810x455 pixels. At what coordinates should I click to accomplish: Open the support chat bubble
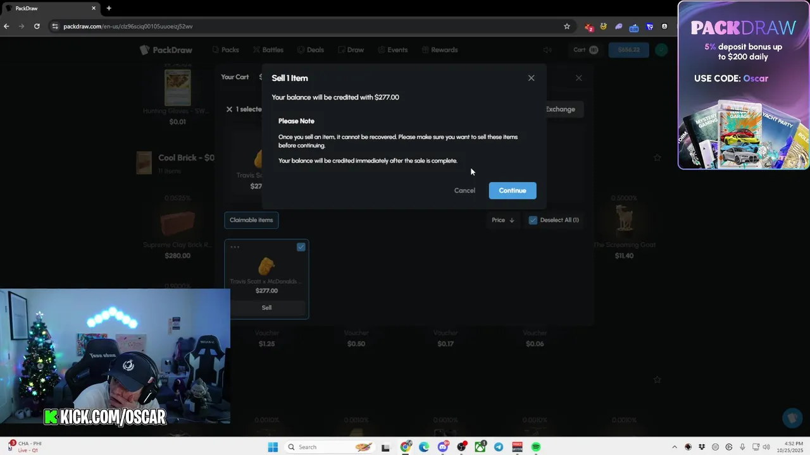click(791, 418)
